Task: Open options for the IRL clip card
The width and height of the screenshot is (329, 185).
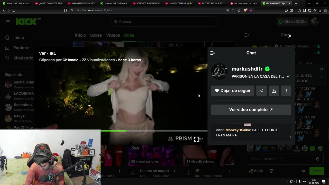Action: tap(230, 171)
